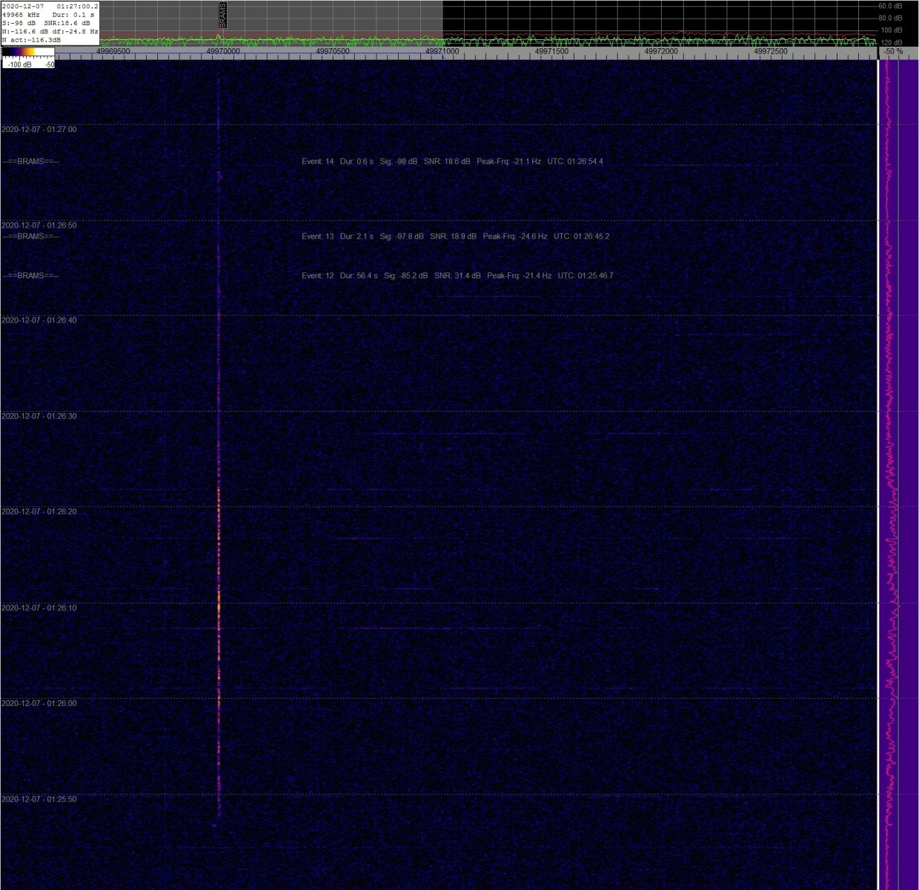Image resolution: width=919 pixels, height=890 pixels.
Task: Click the BRAMS tag beside Event 13
Action: click(30, 237)
